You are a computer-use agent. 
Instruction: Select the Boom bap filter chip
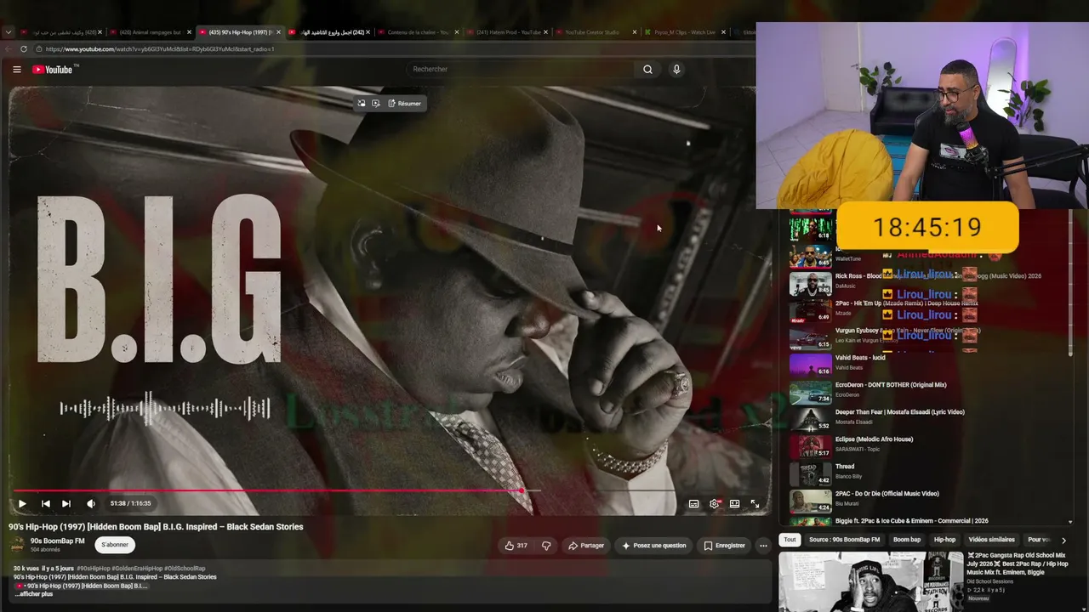pyautogui.click(x=907, y=540)
